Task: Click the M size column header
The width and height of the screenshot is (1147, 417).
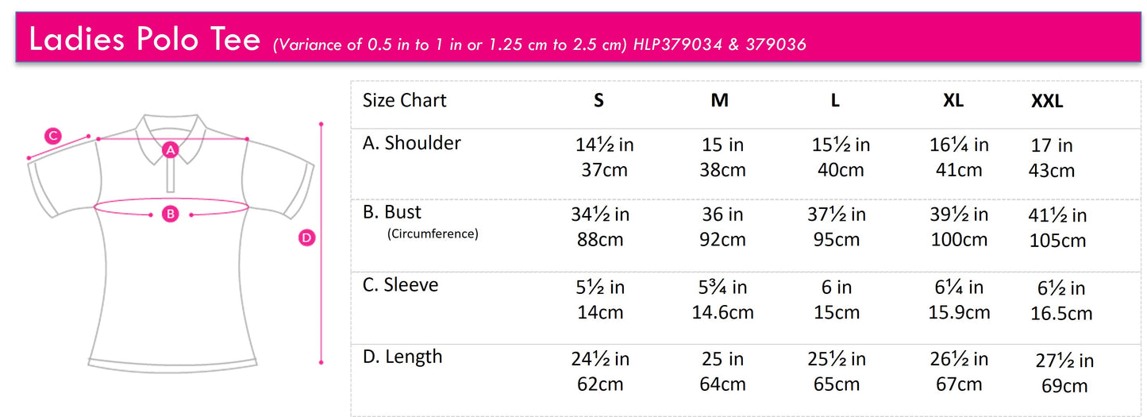Action: (720, 101)
